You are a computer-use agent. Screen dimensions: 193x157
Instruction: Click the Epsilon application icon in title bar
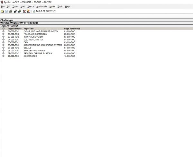[2, 2]
